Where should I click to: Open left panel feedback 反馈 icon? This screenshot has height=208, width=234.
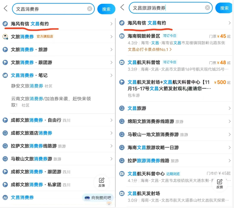(x=102, y=182)
